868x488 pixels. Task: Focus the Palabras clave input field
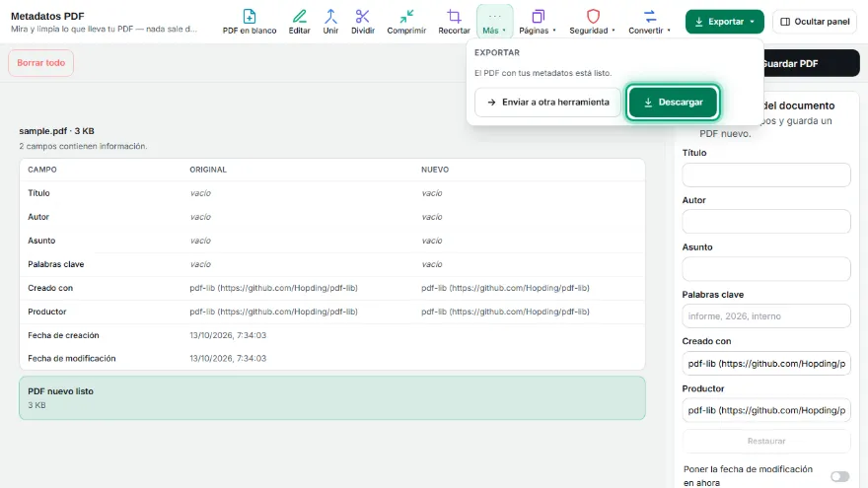pyautogui.click(x=765, y=315)
